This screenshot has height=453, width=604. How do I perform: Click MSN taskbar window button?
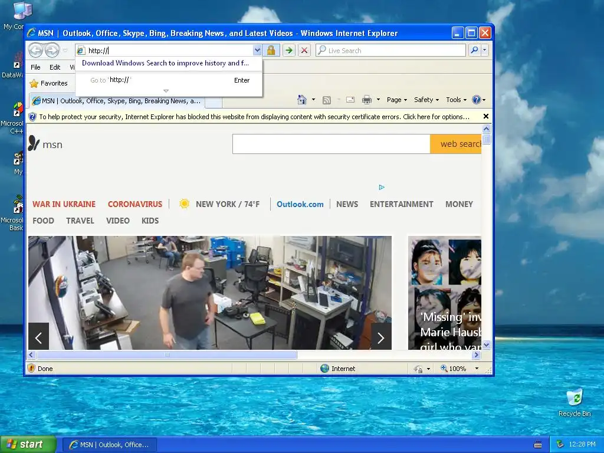109,445
